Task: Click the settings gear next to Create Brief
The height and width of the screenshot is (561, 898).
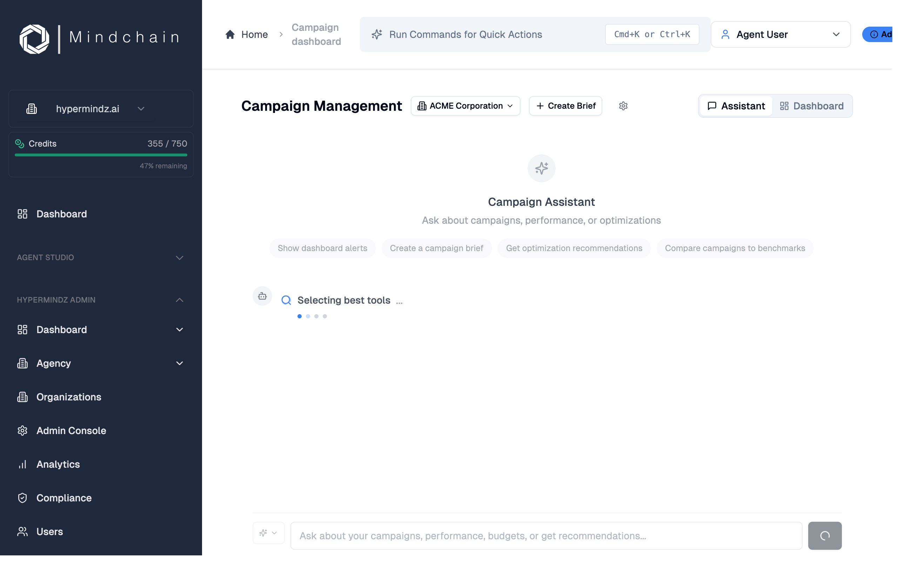Action: [623, 106]
